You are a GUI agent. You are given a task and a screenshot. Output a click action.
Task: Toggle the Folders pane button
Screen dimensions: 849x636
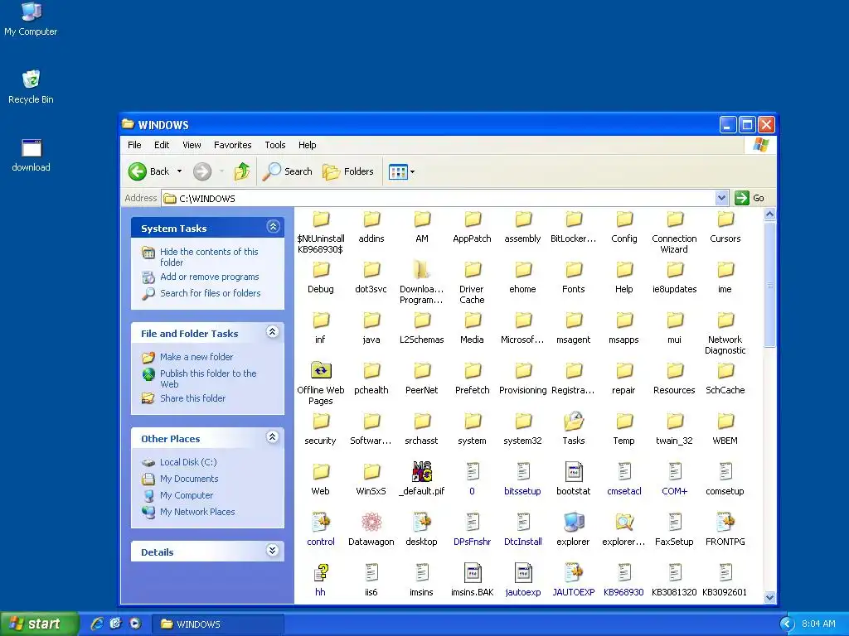348,171
